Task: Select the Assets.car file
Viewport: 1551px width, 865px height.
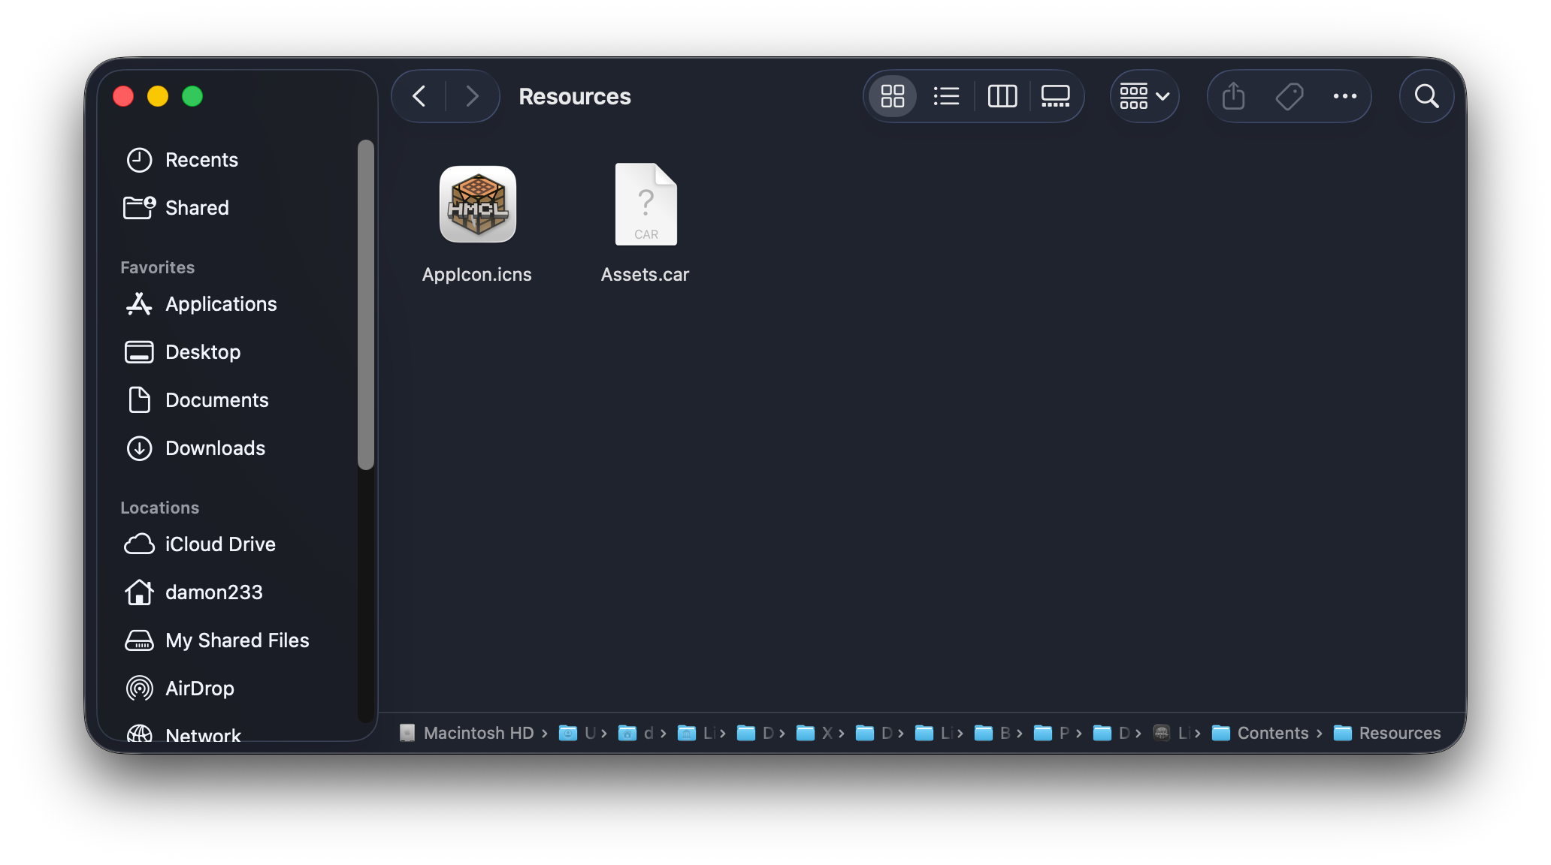Action: [645, 204]
